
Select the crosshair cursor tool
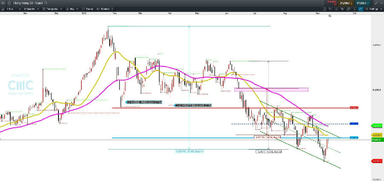pos(336,9)
